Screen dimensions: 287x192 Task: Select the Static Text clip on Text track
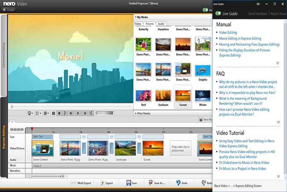click(43, 137)
